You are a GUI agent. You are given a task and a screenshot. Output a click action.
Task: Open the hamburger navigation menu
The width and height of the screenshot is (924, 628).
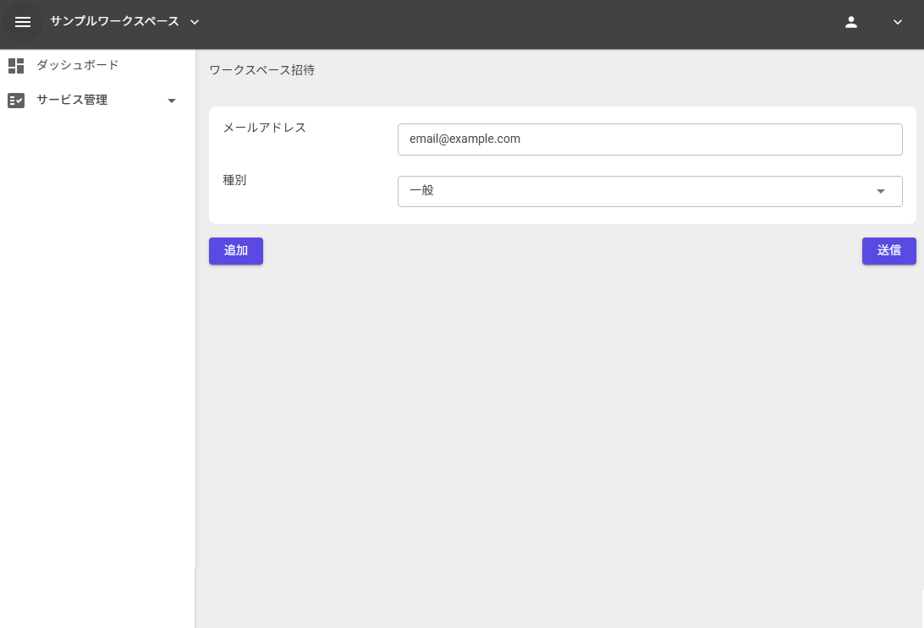tap(22, 22)
